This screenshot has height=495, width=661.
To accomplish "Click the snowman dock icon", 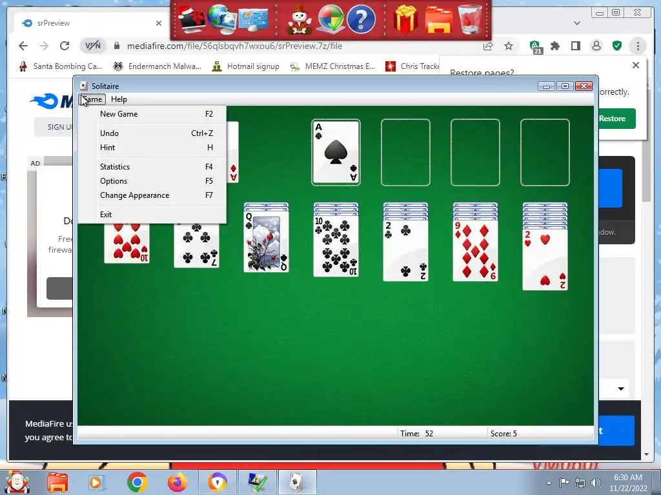I will click(x=300, y=20).
